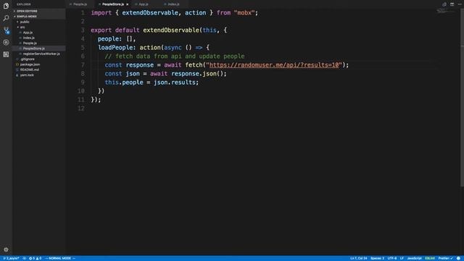Open index.js in the file tree

(38, 38)
